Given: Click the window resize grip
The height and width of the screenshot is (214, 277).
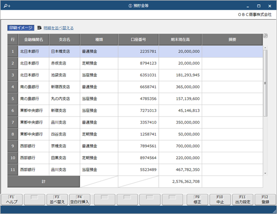Looking at the screenshot, I should [274, 211].
